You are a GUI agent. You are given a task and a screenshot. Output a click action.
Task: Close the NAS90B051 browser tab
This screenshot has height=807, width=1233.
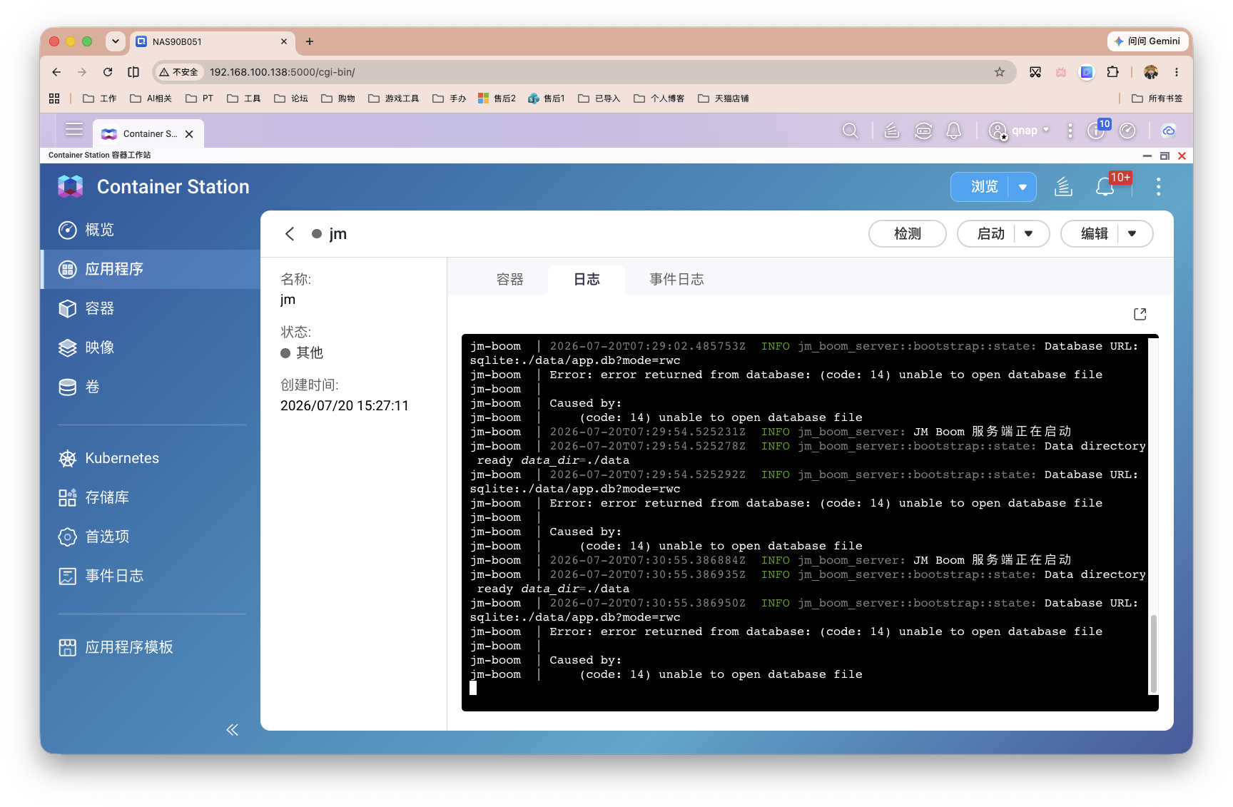tap(284, 41)
